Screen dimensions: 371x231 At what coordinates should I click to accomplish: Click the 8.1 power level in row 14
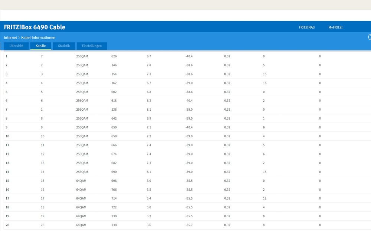click(x=149, y=172)
